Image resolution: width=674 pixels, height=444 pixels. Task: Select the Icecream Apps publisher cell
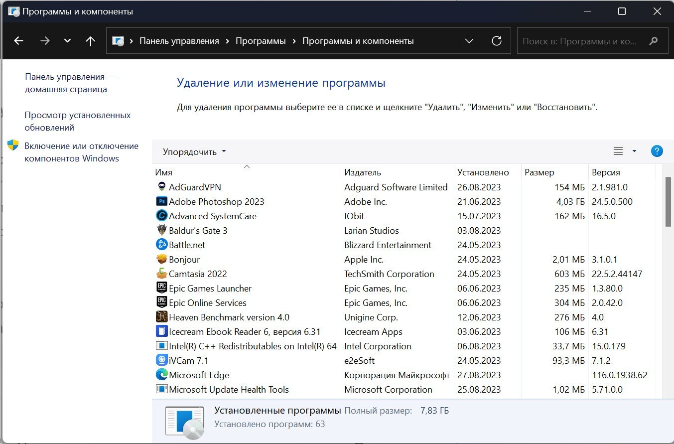pyautogui.click(x=373, y=332)
